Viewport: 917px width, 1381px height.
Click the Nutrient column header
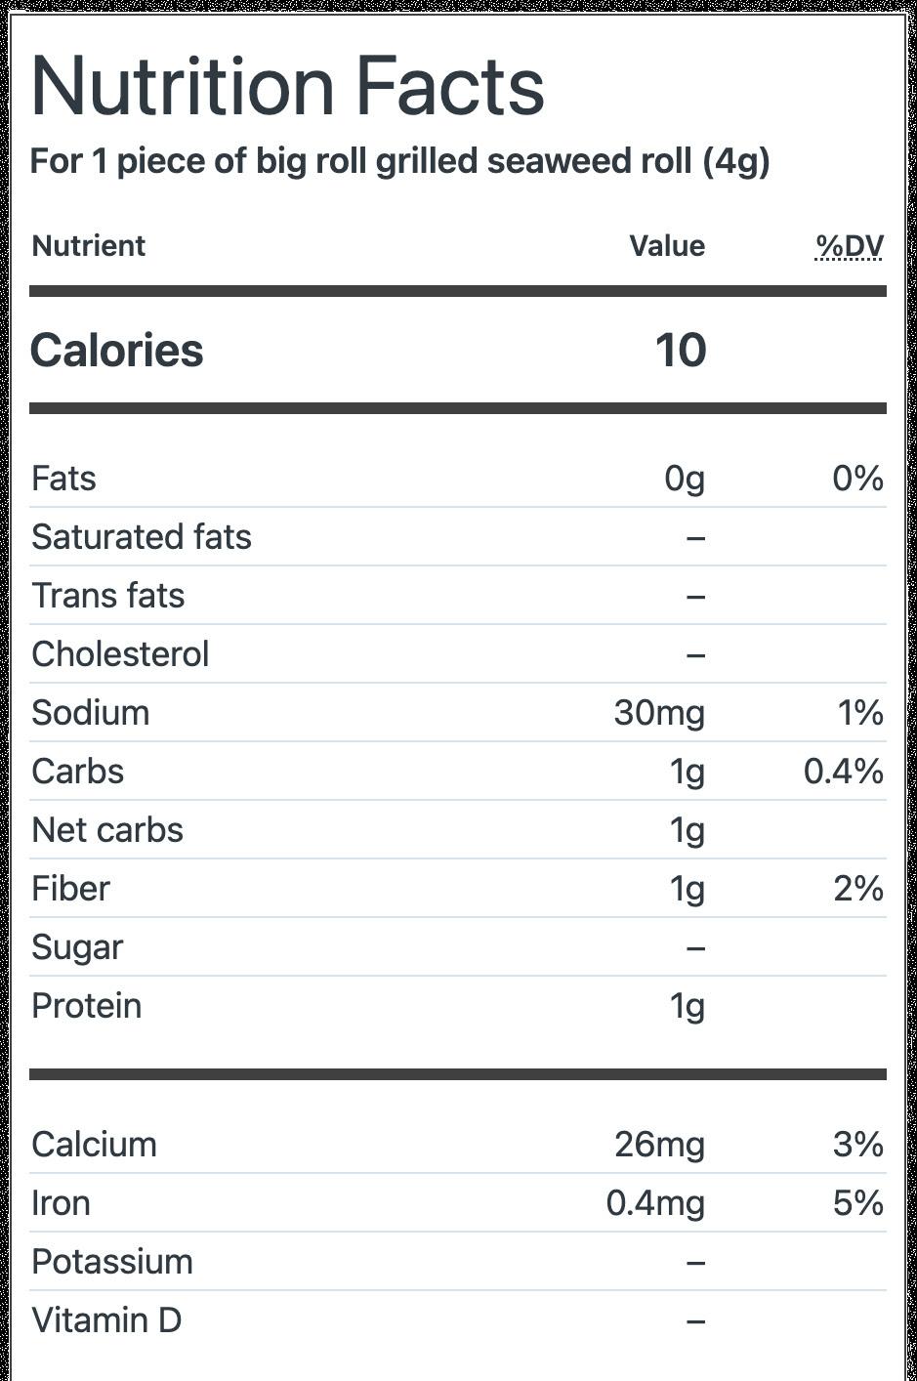click(x=88, y=246)
